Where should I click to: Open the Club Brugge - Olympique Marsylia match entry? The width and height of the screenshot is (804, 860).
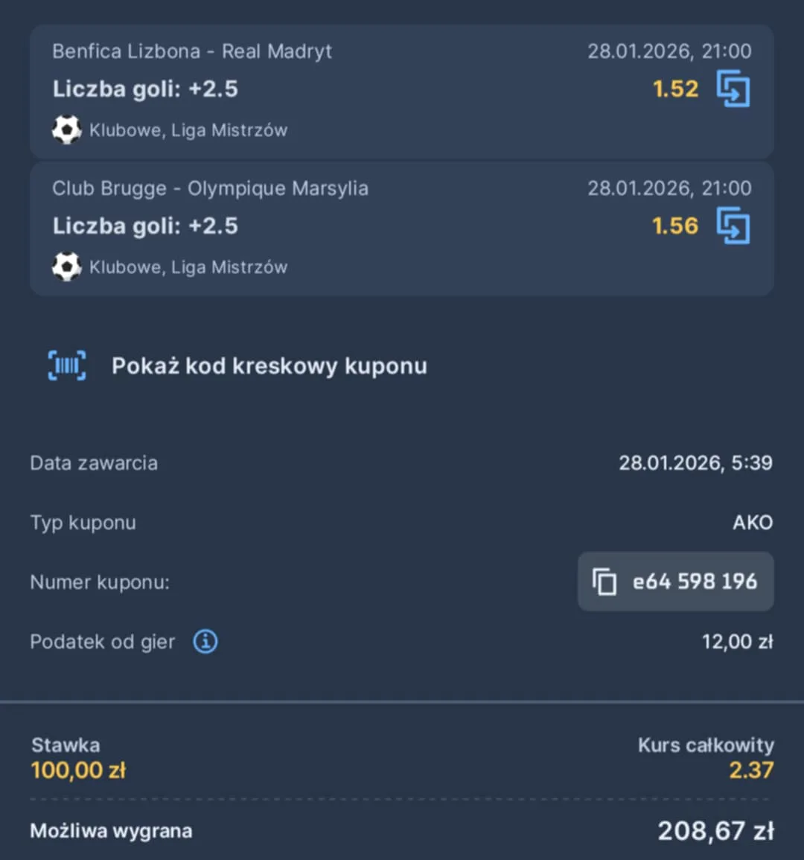pyautogui.click(x=210, y=188)
